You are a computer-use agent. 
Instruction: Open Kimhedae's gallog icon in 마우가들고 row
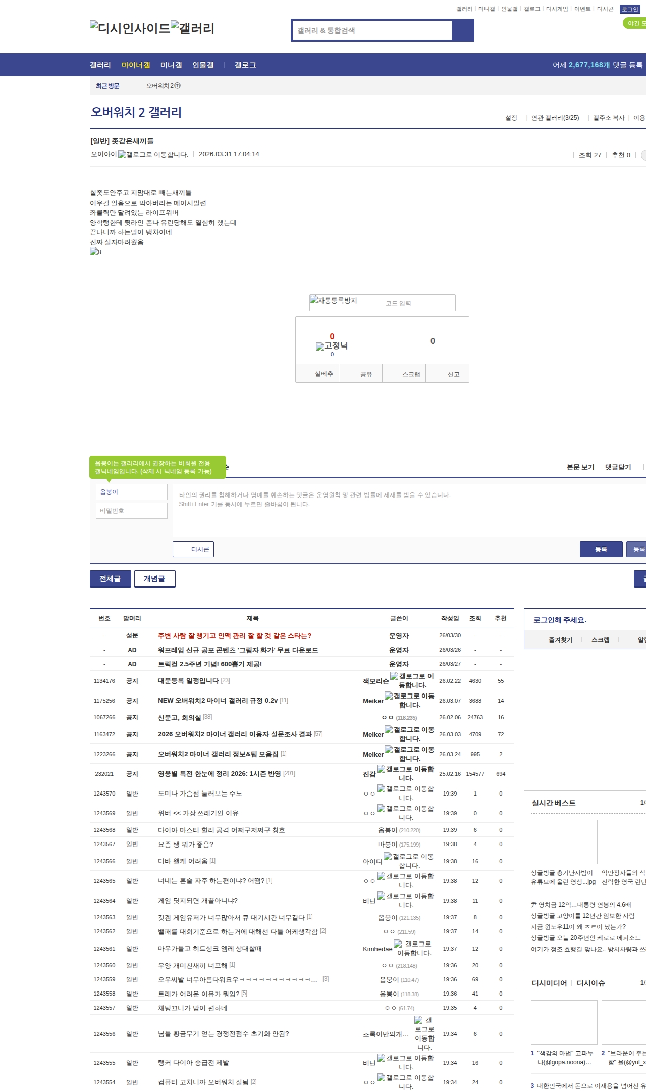(413, 948)
